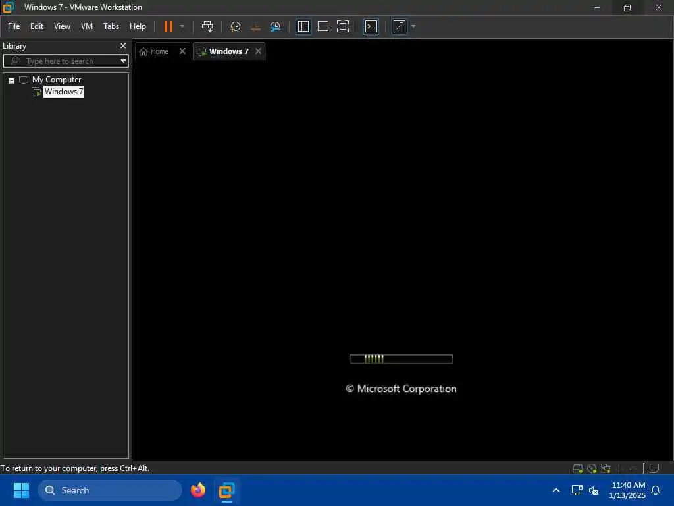The image size is (674, 506).
Task: Toggle the thumbnail bar view icon
Action: (323, 26)
